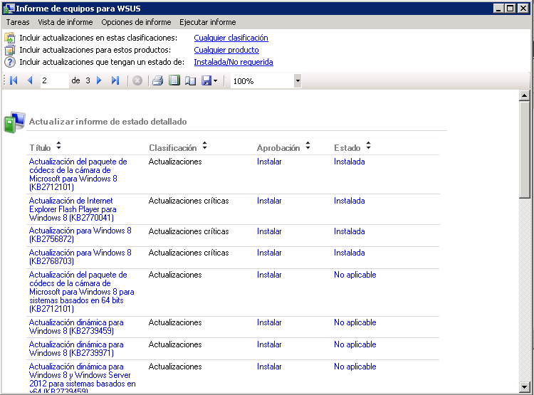This screenshot has width=534, height=395.
Task: Click No aplicable status for KB2739459
Action: click(355, 322)
